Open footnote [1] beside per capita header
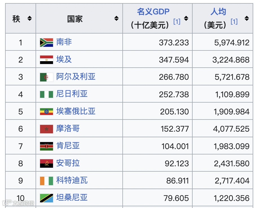This screenshot has width=260, height=208. [x=234, y=21]
